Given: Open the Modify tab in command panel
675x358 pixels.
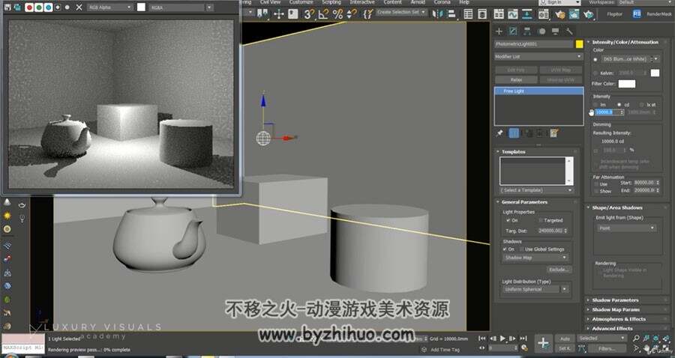Looking at the screenshot, I should pos(513,31).
